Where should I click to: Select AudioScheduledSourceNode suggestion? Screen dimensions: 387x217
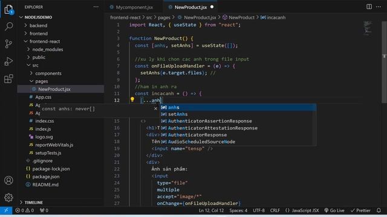(x=238, y=142)
